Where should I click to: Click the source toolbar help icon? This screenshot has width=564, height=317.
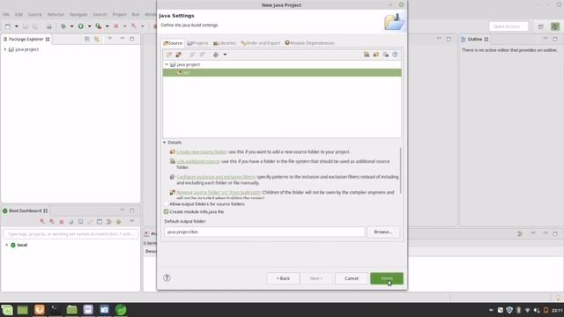click(395, 55)
